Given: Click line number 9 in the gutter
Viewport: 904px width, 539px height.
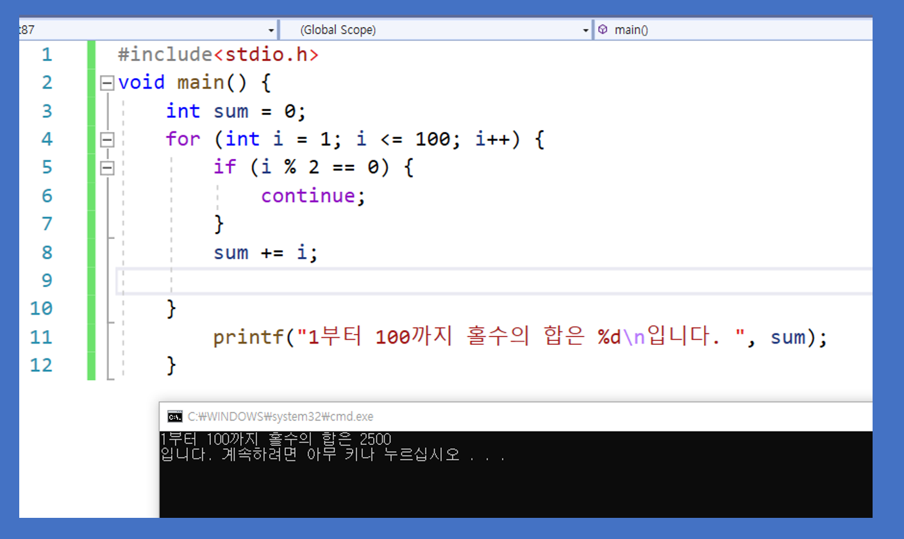Looking at the screenshot, I should pos(47,280).
